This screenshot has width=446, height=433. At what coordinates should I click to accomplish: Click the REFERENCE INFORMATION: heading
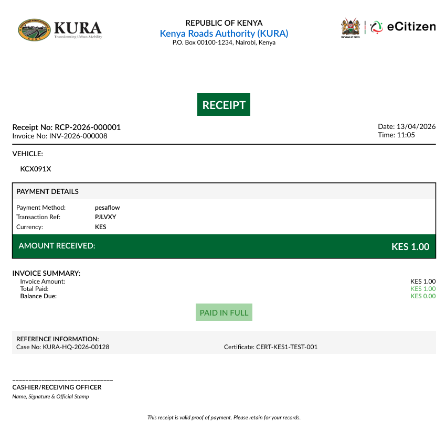[58, 339]
